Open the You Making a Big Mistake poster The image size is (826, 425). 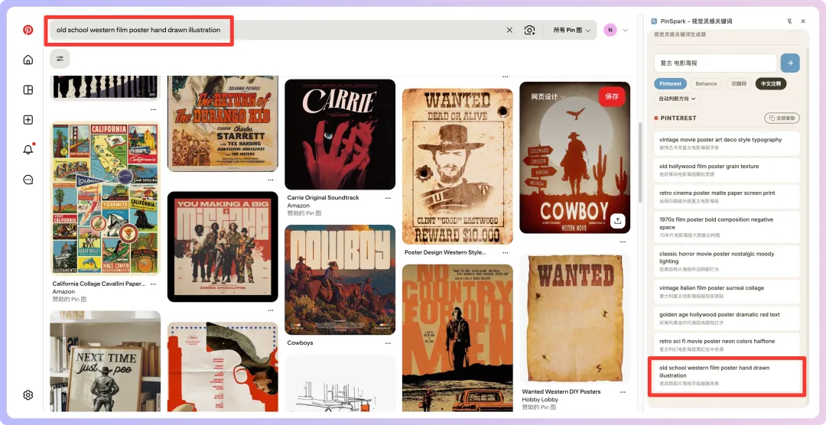pos(223,246)
